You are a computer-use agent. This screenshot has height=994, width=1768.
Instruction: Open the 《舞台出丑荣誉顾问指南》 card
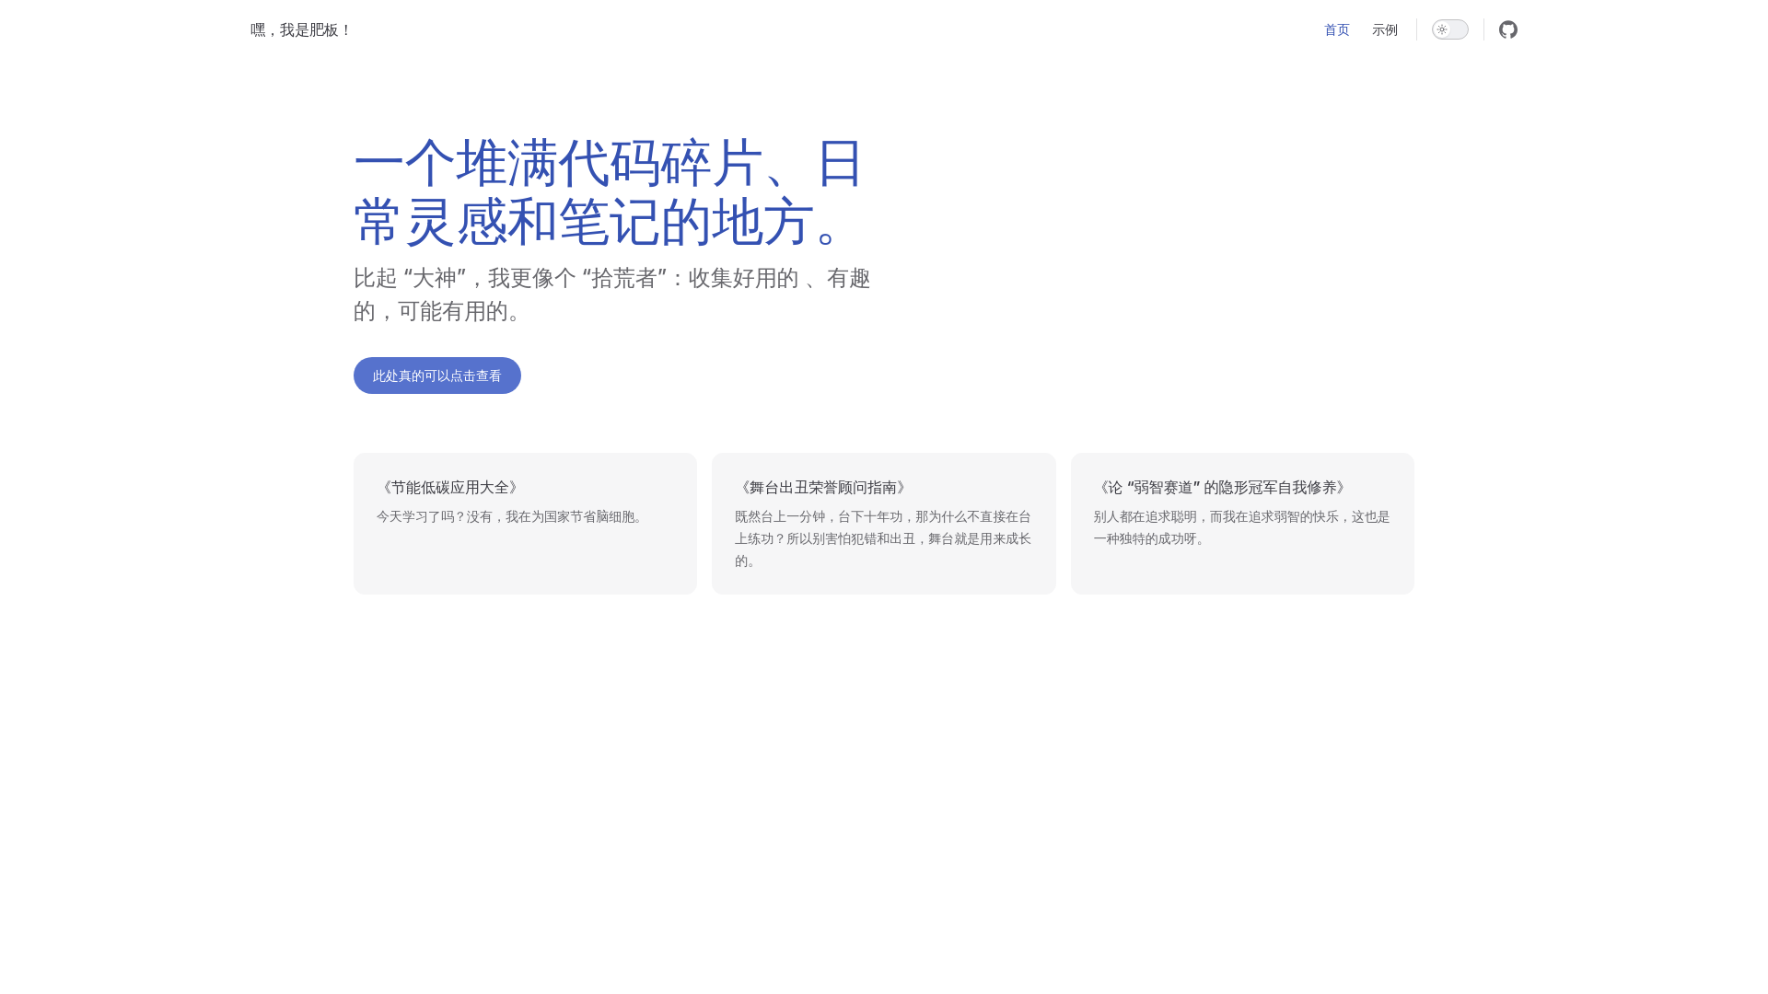click(883, 524)
